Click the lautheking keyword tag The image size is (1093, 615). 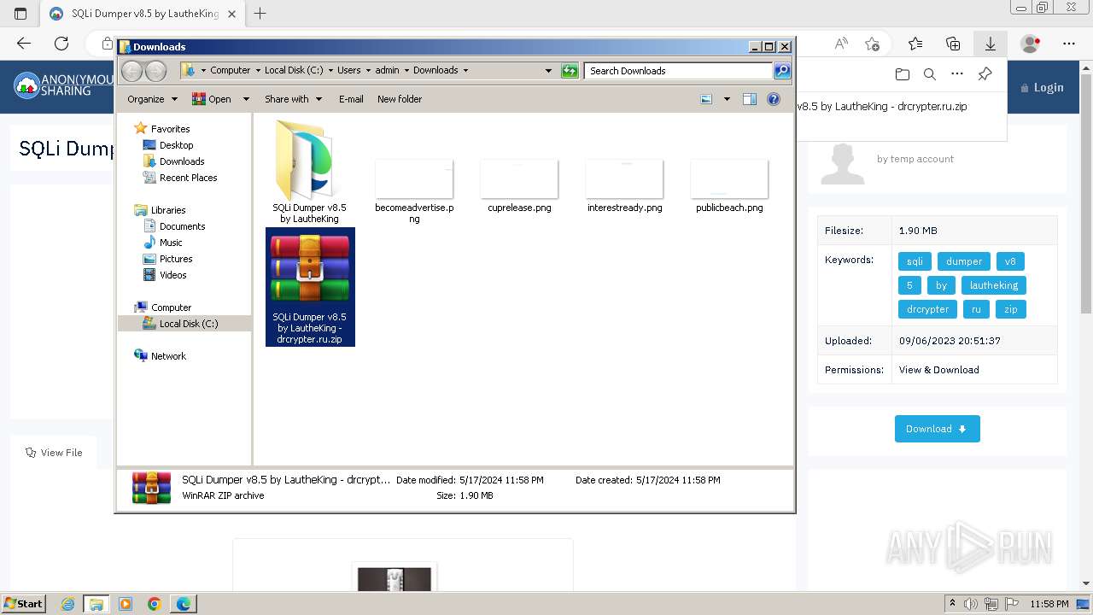point(993,285)
